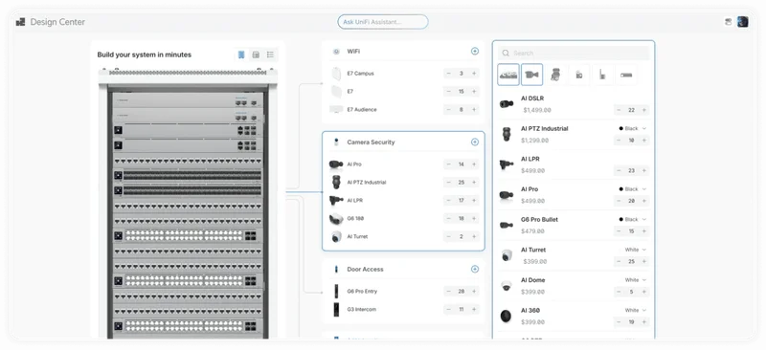Increase AI Dome quantity

[643, 292]
